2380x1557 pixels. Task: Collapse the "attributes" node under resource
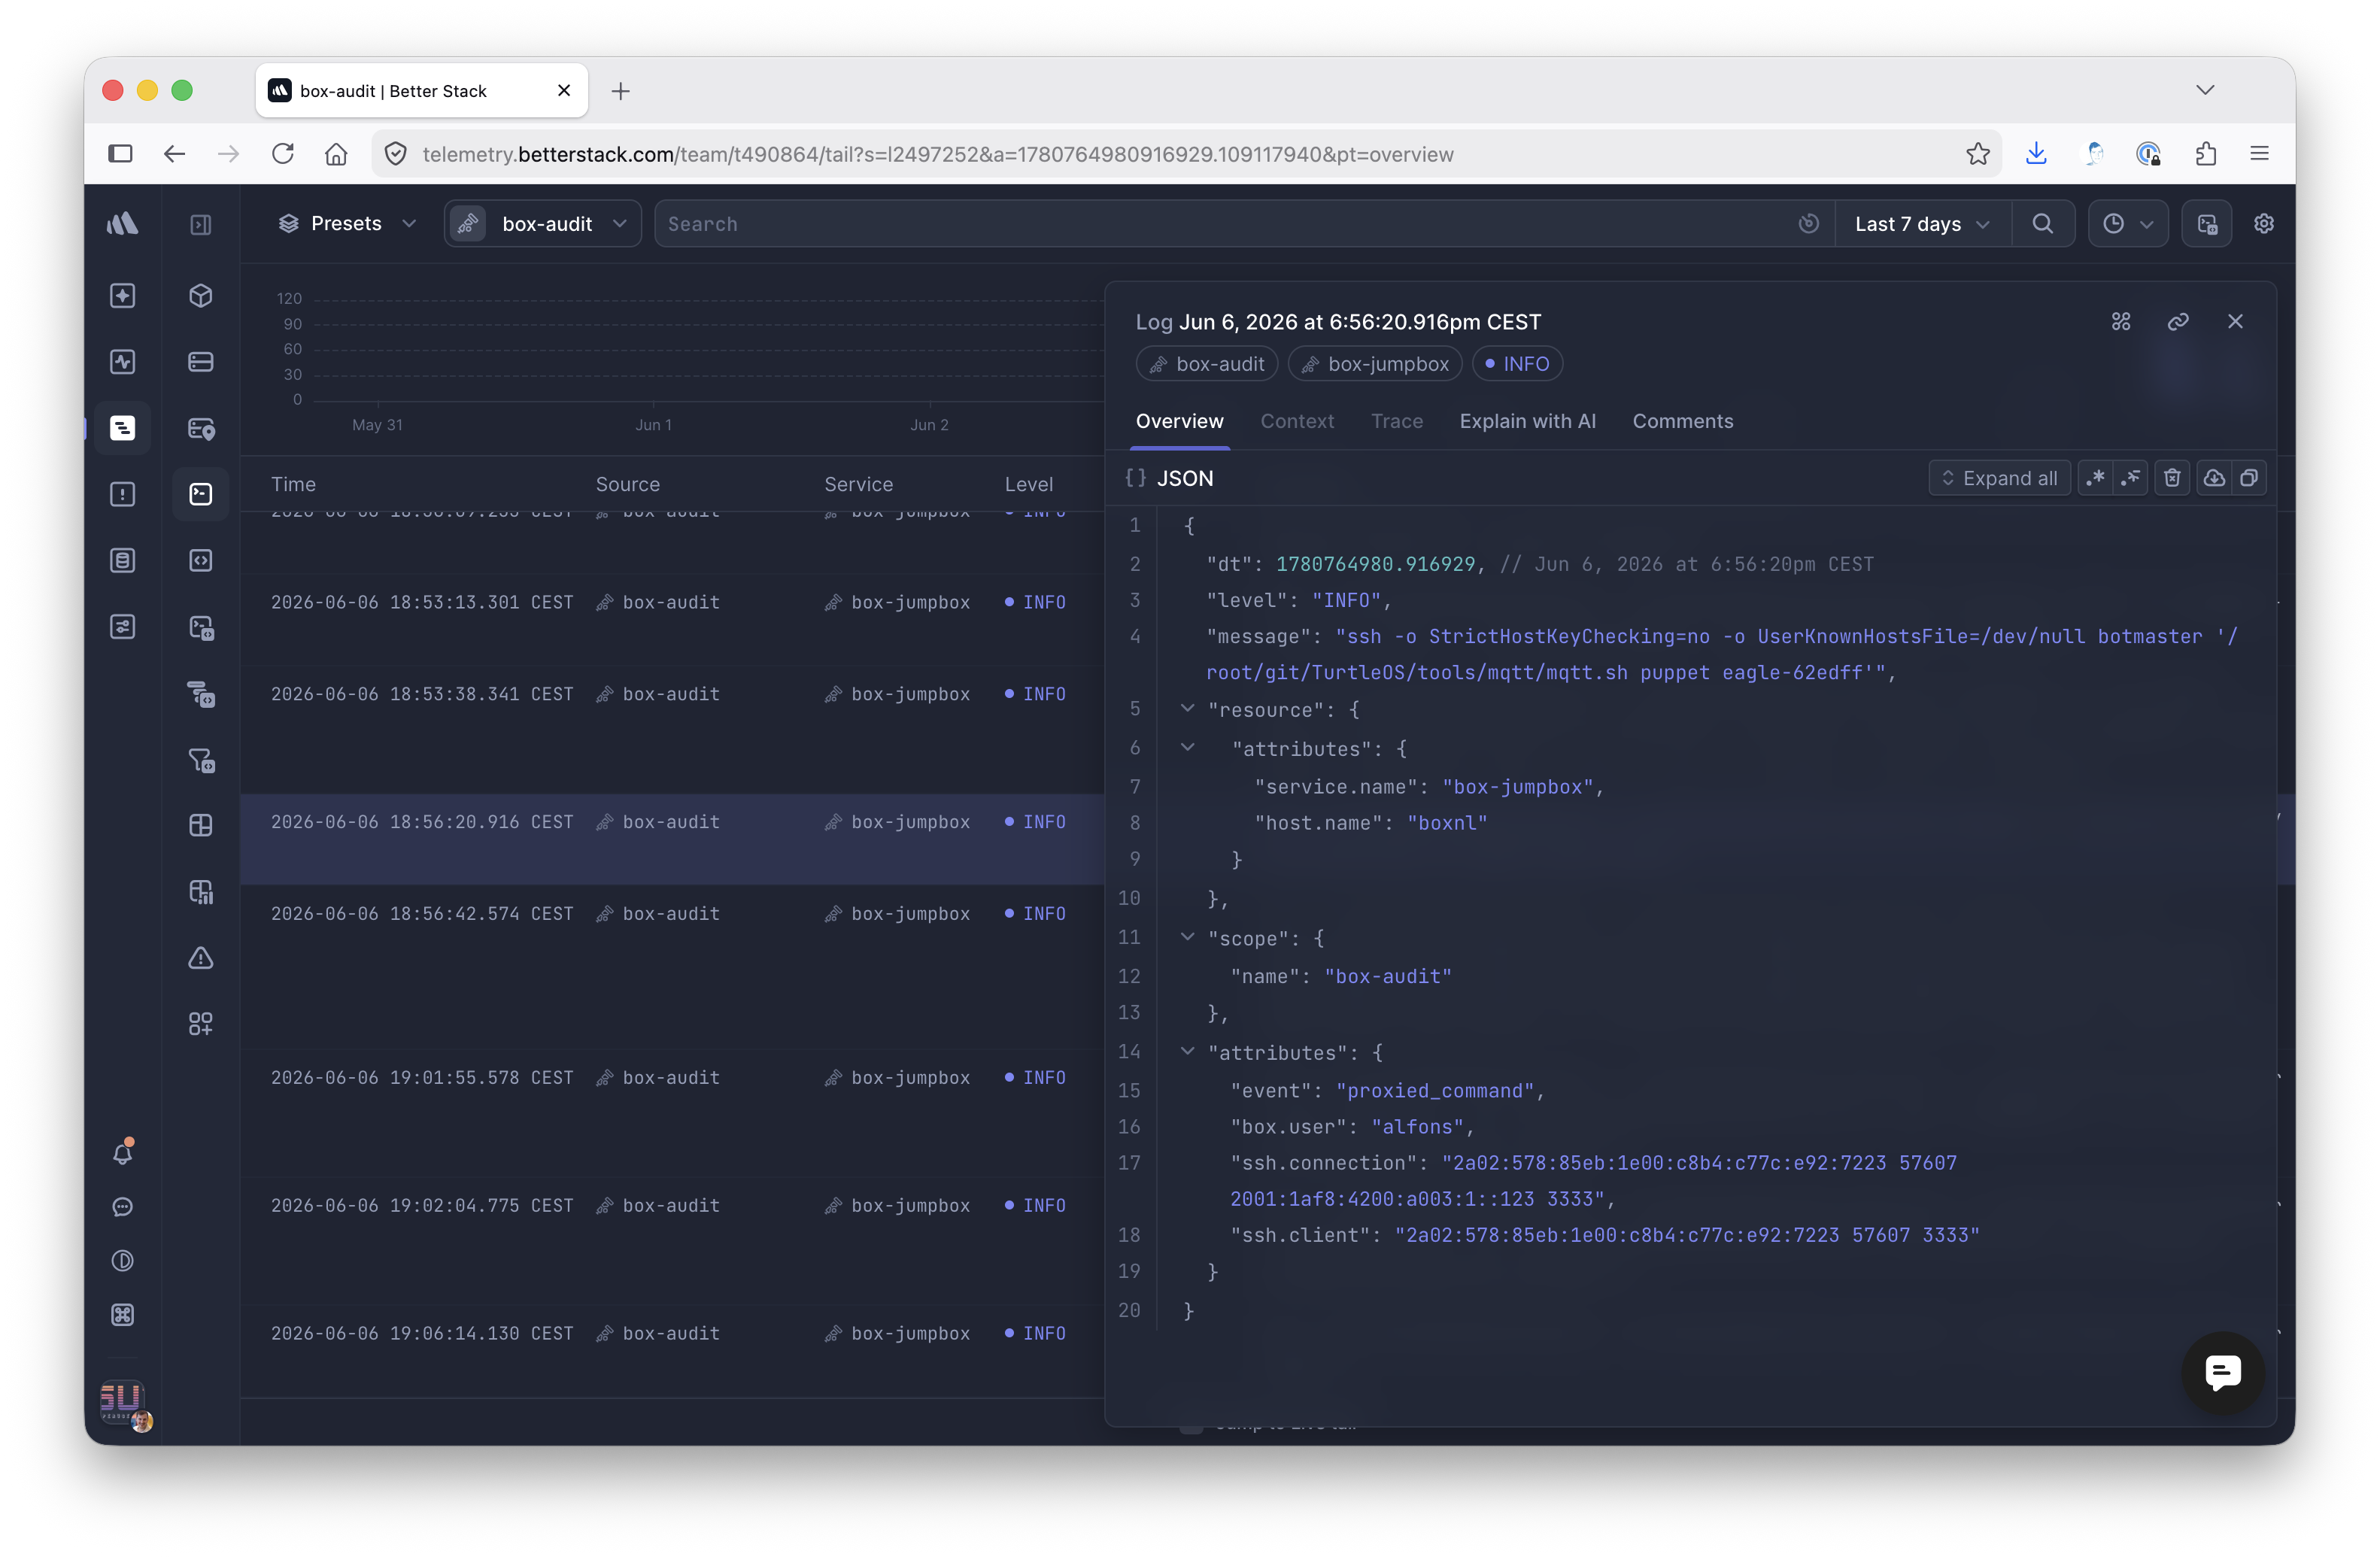1187,748
